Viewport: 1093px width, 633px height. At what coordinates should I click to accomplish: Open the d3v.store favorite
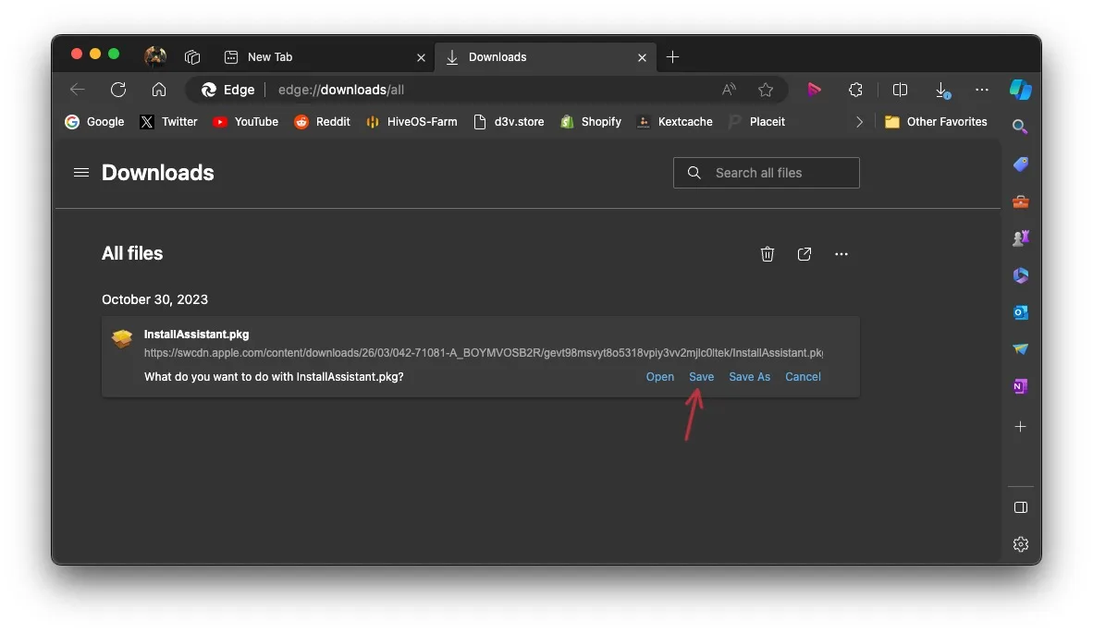point(509,122)
